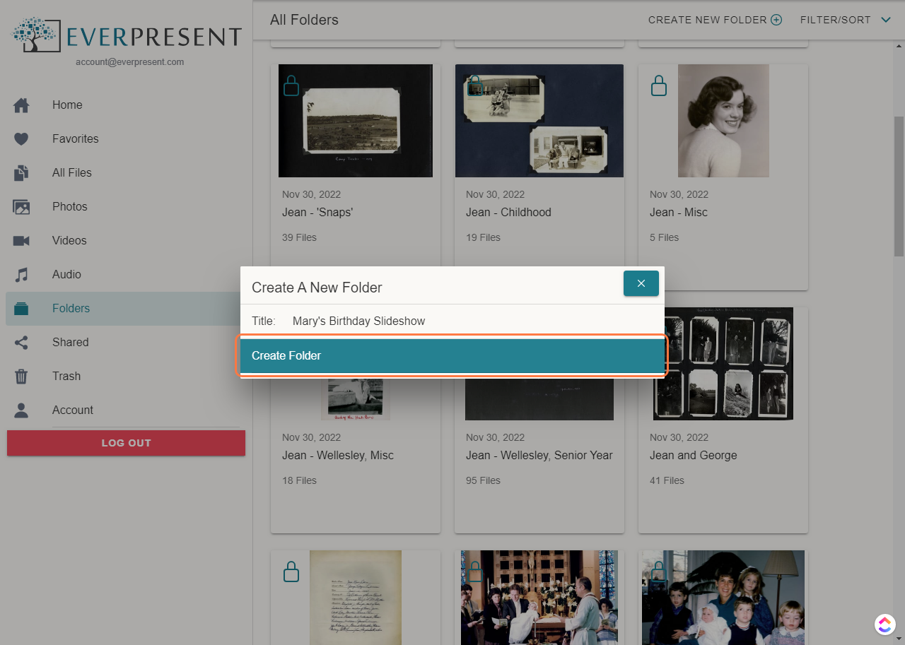905x645 pixels.
Task: Click the Jean - Wellesley, Senior Year title
Action: [539, 456]
